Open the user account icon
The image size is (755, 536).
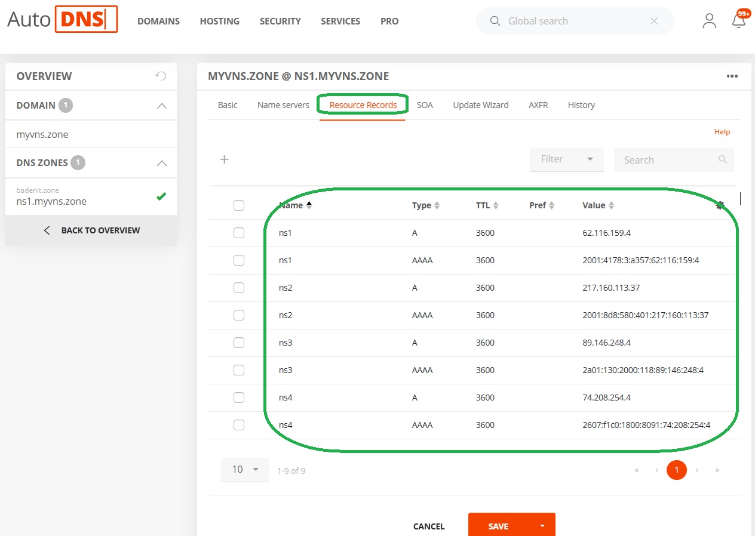709,21
